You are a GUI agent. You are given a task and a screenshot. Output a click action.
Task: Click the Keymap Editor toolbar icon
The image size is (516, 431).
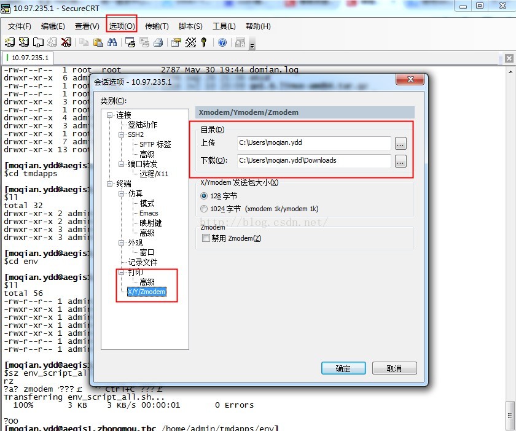tap(190, 42)
